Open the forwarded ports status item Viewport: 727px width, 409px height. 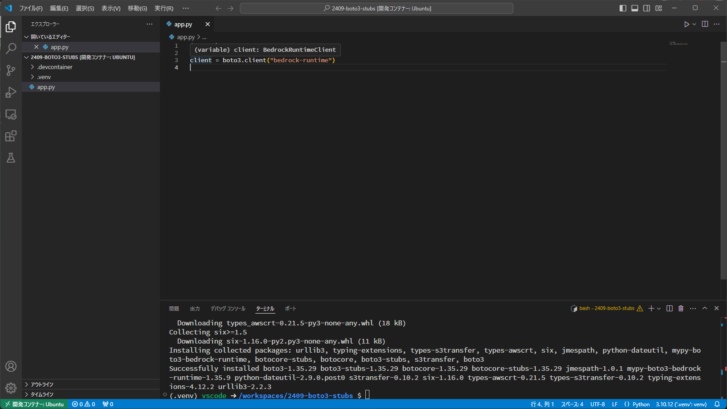(x=108, y=404)
